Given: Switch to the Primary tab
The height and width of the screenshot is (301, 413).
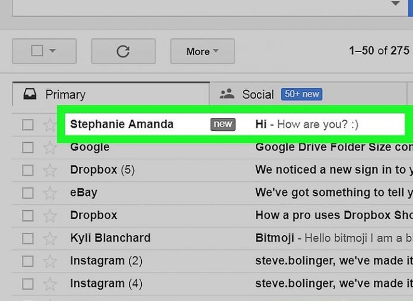Looking at the screenshot, I should pyautogui.click(x=65, y=94).
